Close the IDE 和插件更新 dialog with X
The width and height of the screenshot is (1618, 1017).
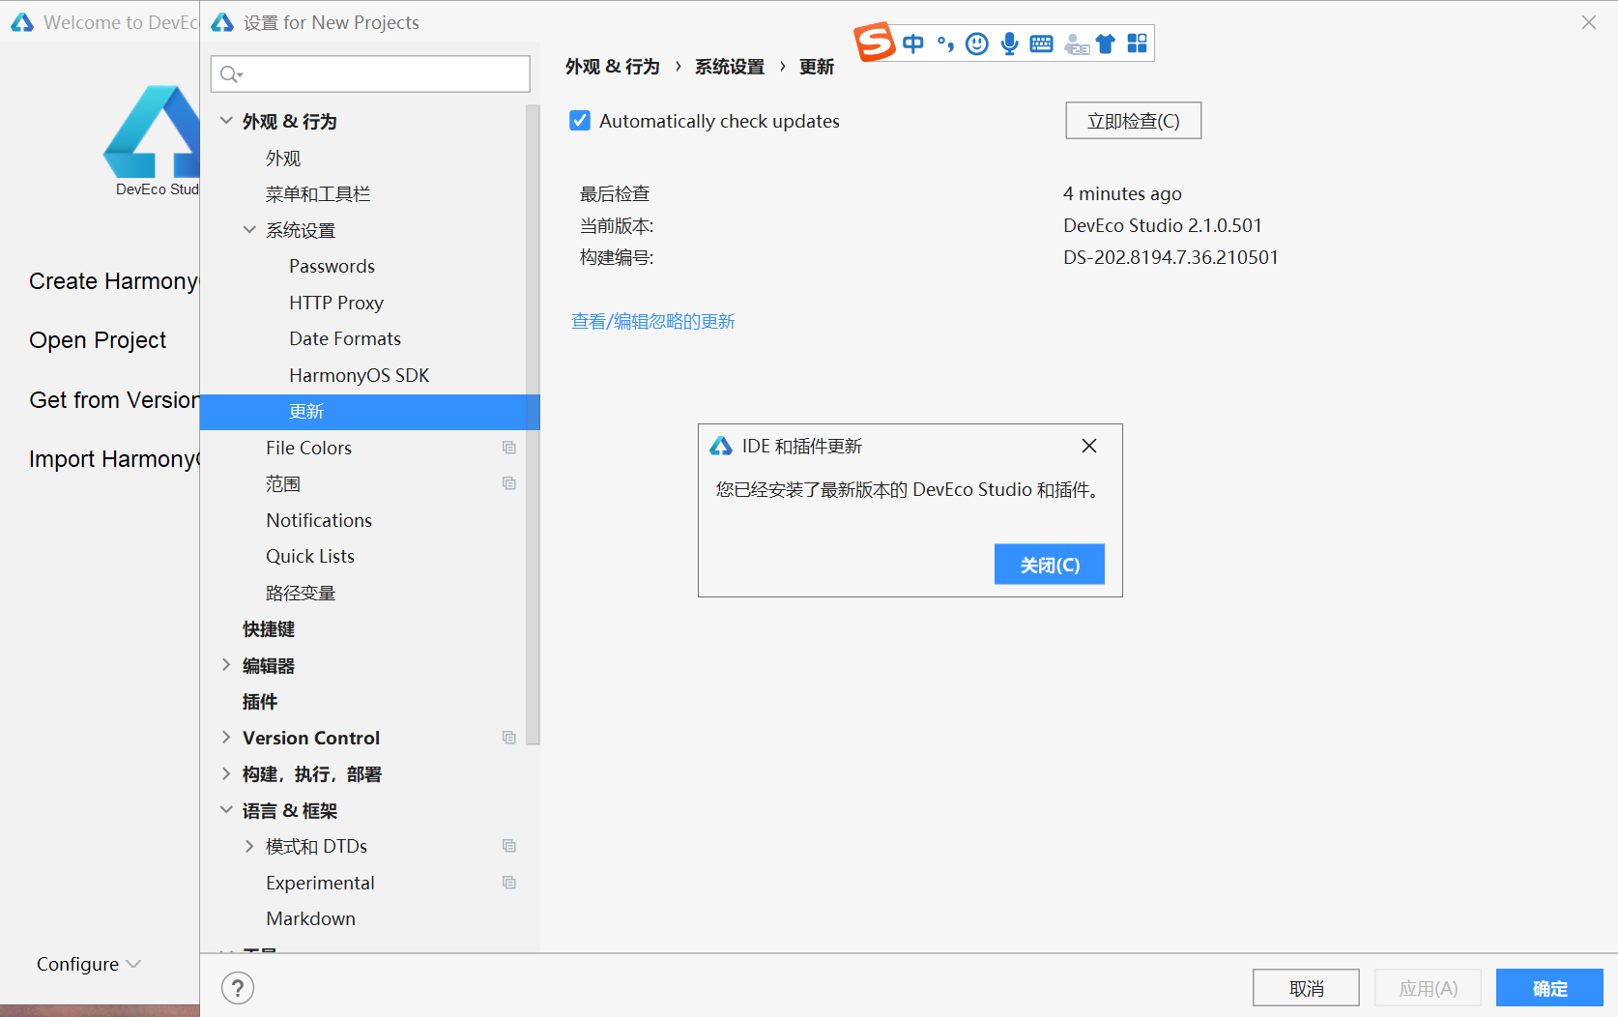coord(1089,446)
